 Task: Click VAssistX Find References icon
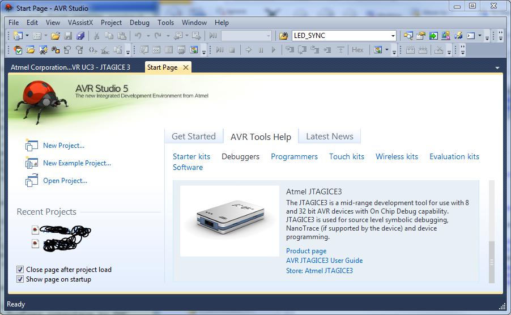(56, 50)
